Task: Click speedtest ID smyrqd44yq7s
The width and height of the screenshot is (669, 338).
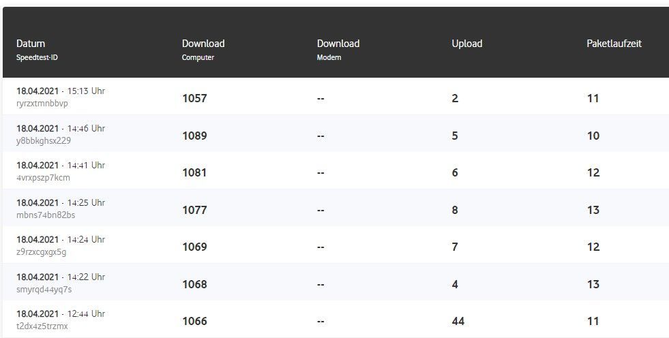Action: tap(44, 290)
